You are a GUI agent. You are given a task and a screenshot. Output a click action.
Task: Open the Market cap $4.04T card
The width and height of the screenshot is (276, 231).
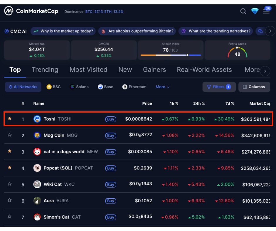tap(37, 50)
